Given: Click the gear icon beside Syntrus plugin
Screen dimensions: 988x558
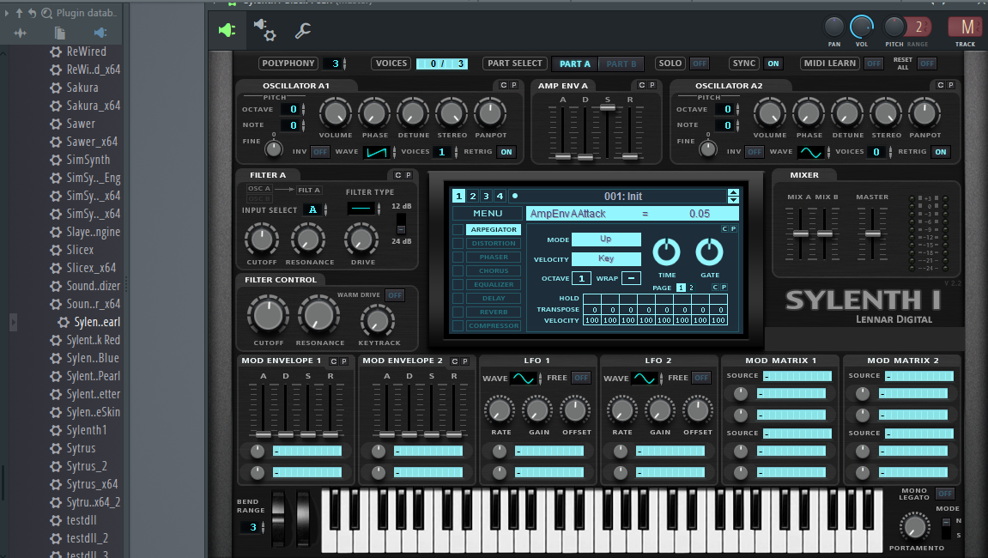Looking at the screenshot, I should click(56, 448).
